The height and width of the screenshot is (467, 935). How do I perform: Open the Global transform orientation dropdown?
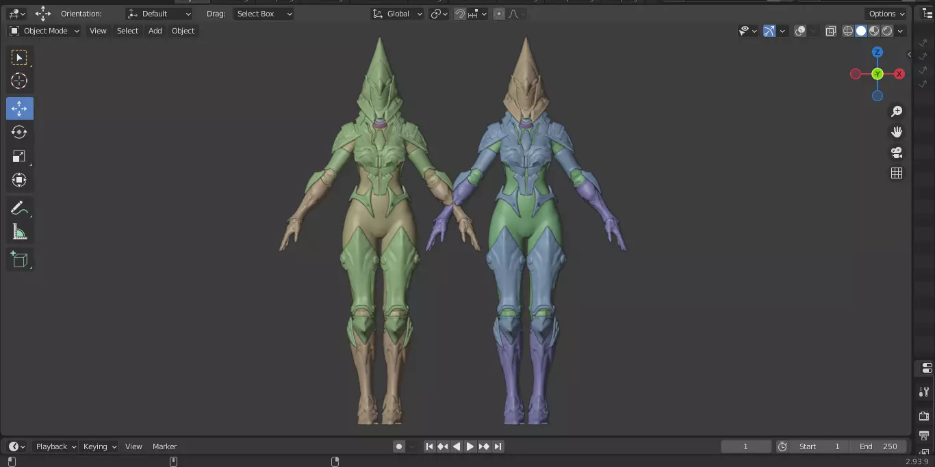(398, 14)
